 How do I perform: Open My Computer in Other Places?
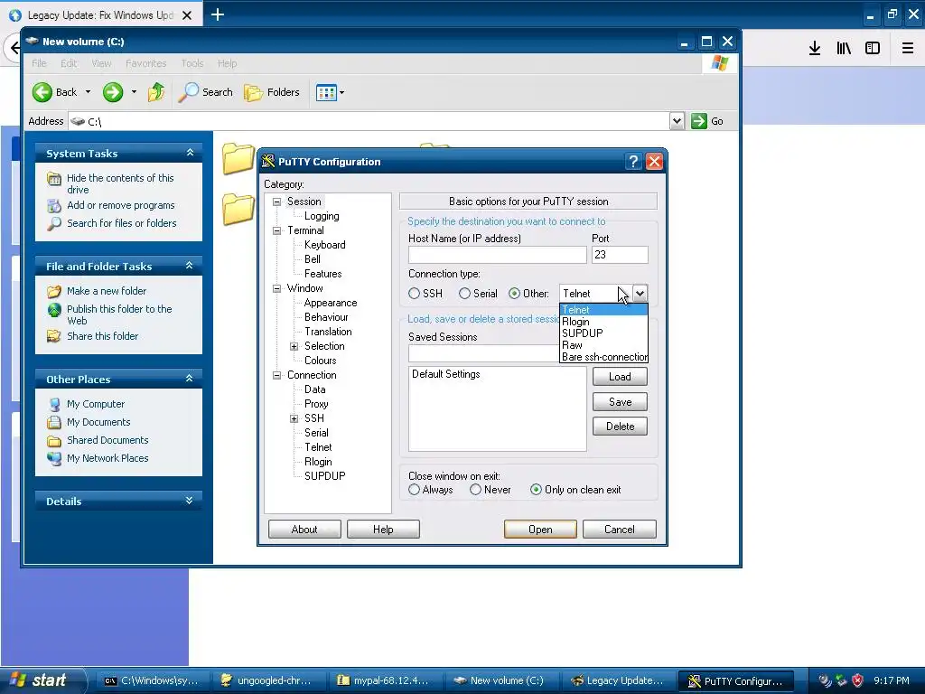96,404
